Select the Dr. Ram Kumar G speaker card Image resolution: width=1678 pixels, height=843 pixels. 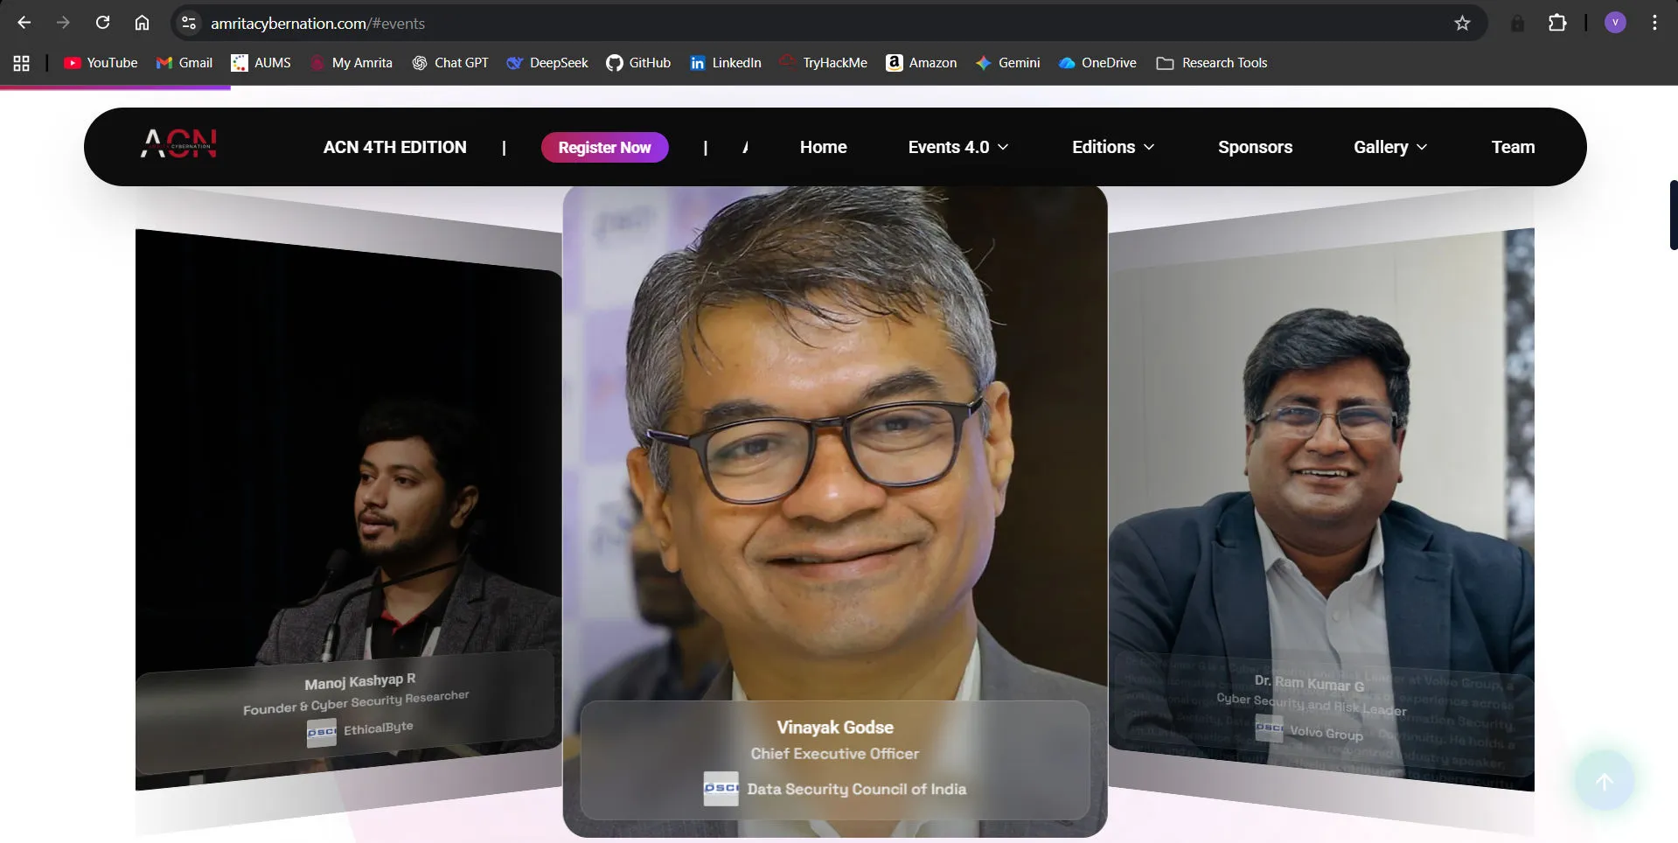[x=1321, y=510]
